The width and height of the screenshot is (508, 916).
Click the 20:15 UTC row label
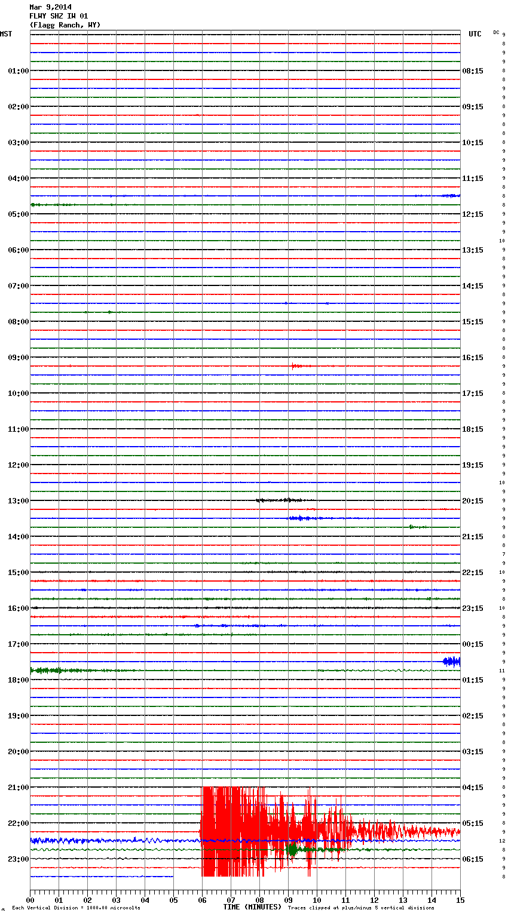pyautogui.click(x=473, y=501)
